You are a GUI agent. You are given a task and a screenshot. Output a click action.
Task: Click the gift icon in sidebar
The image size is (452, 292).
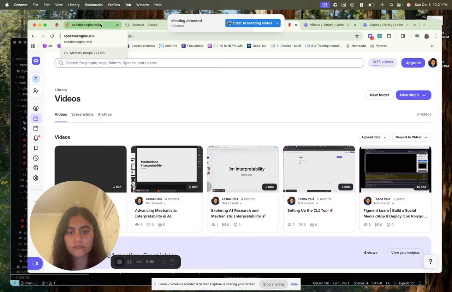[x=36, y=168]
